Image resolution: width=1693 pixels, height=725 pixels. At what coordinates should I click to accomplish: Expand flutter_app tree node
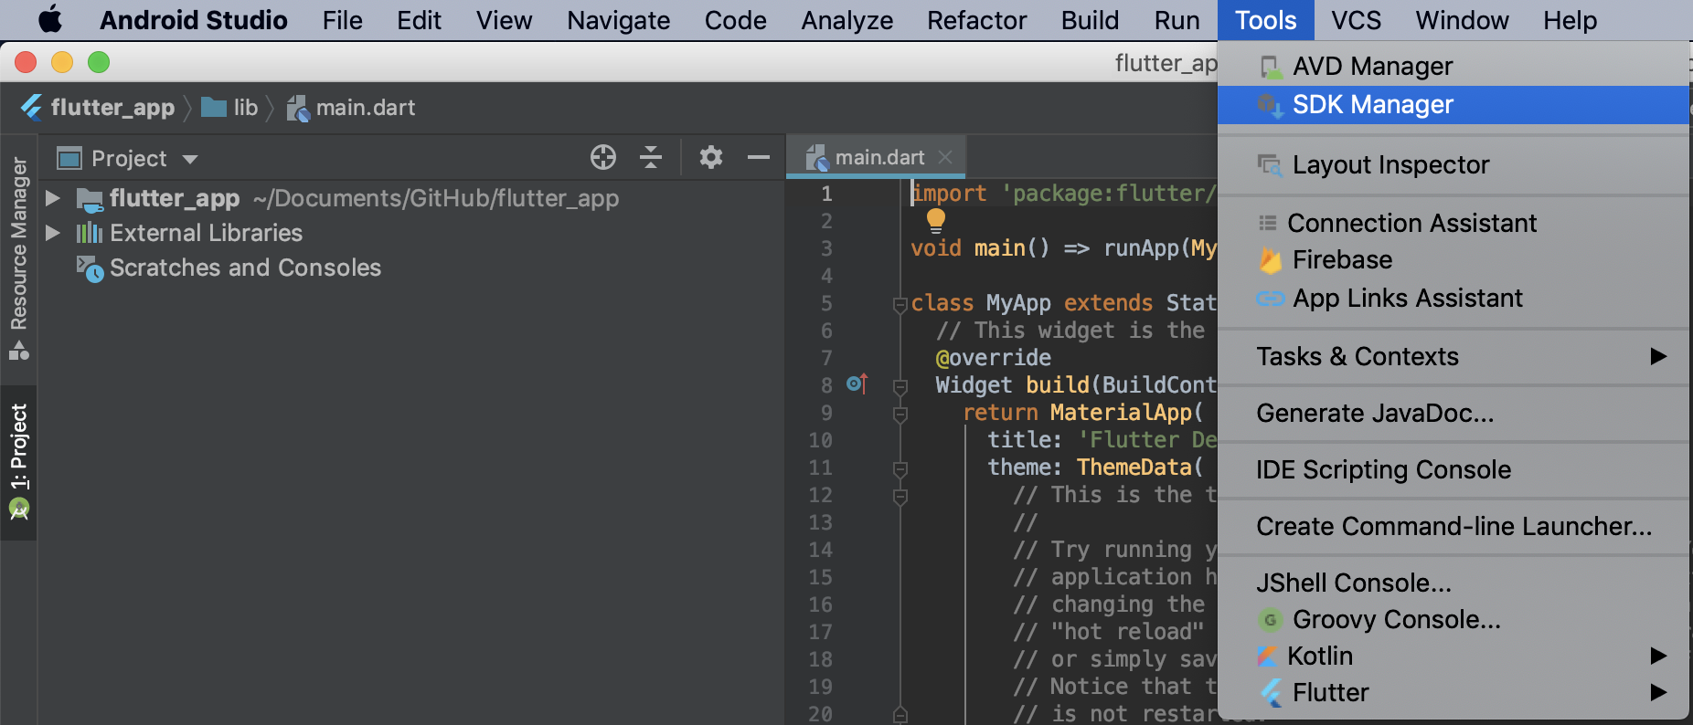[x=53, y=198]
